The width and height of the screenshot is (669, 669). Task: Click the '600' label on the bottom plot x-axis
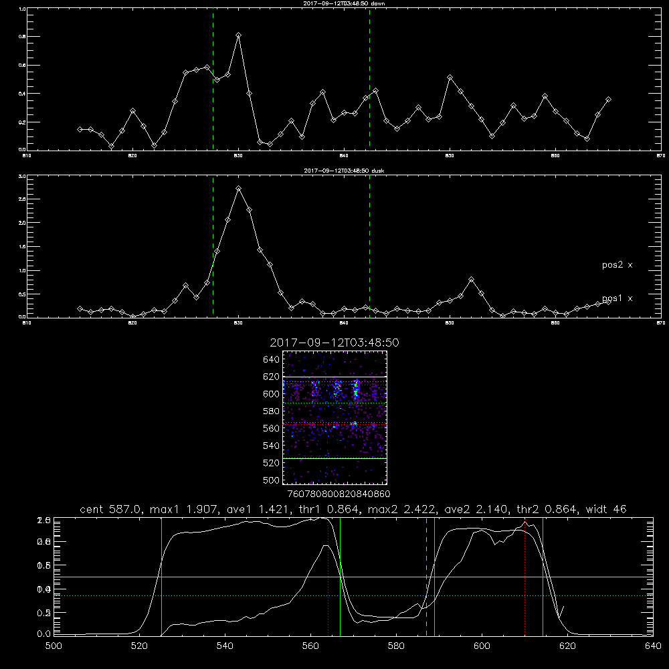(x=482, y=646)
